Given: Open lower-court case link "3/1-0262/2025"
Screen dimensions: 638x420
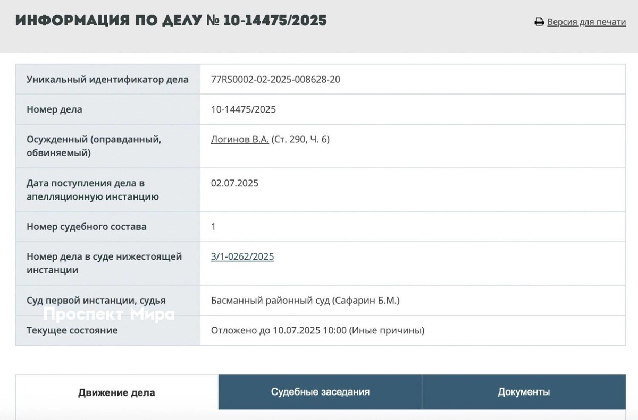Looking at the screenshot, I should pos(242,256).
